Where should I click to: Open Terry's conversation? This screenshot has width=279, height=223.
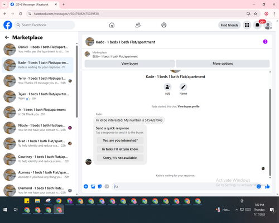pyautogui.click(x=37, y=81)
